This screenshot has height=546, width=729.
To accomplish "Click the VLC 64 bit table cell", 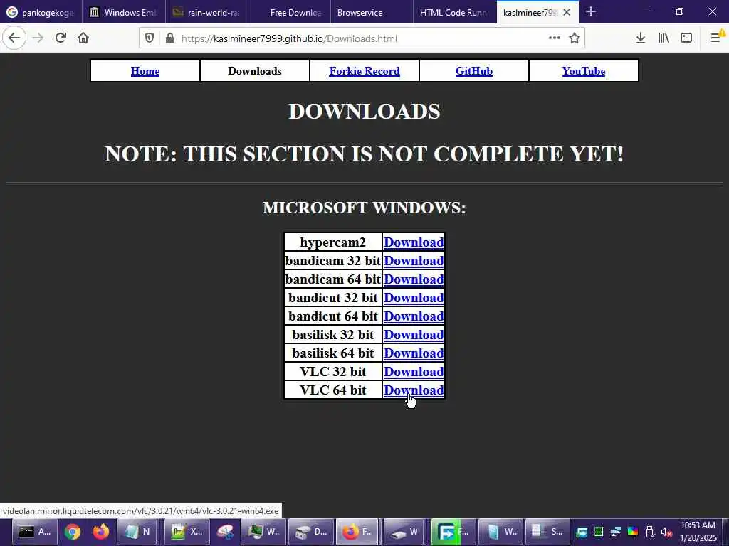I will point(333,390).
